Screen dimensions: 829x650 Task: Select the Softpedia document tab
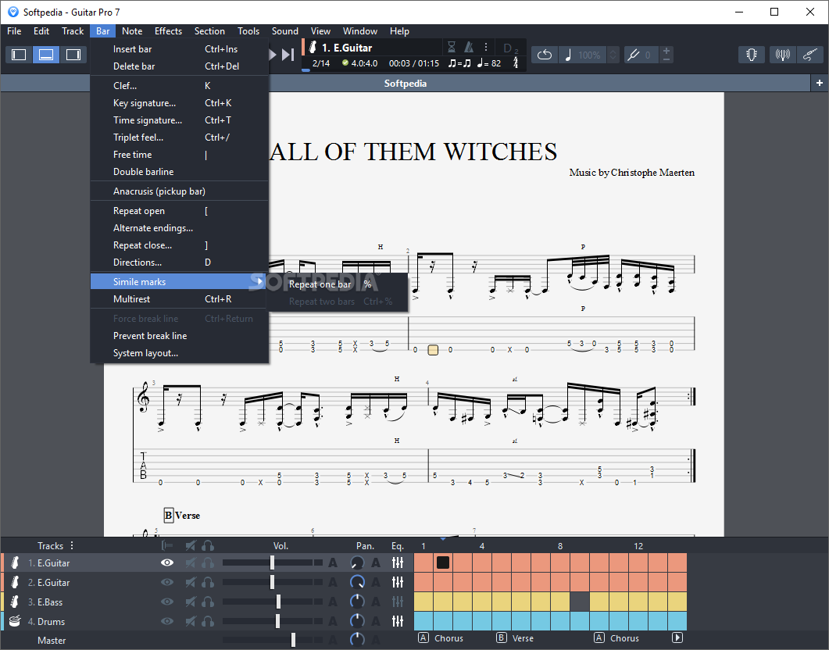(405, 84)
